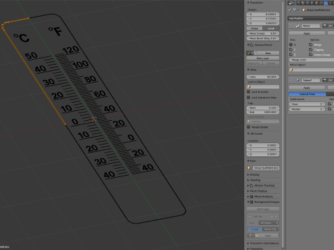Open the Data properties tab icon
334x250 pixels.
tap(331, 3)
